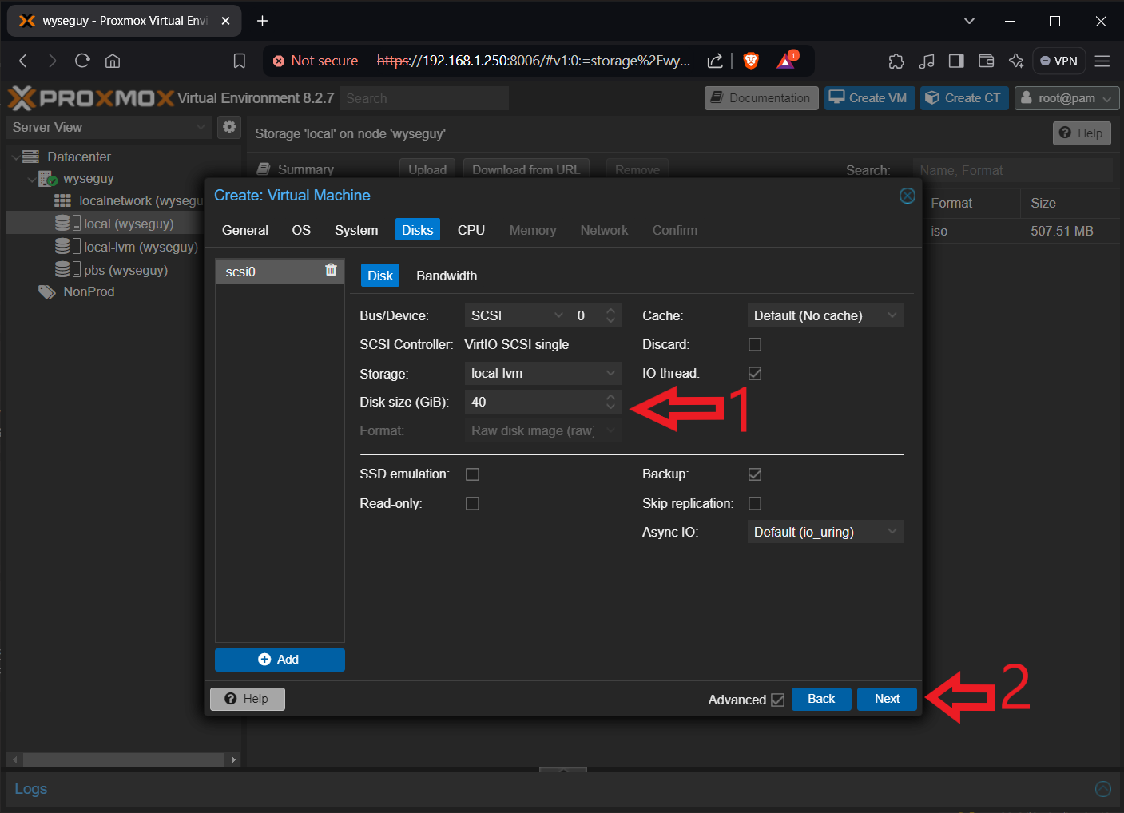Viewport: 1124px width, 813px height.
Task: Open Leo AI assistant icon
Action: point(1016,61)
